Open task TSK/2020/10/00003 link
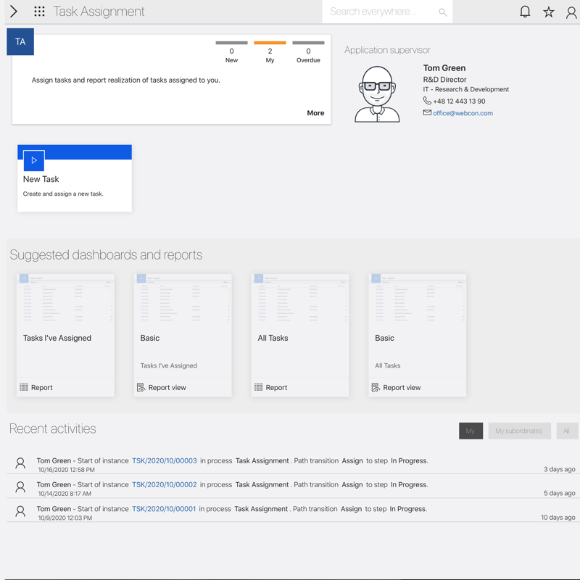580x580 pixels. [165, 461]
